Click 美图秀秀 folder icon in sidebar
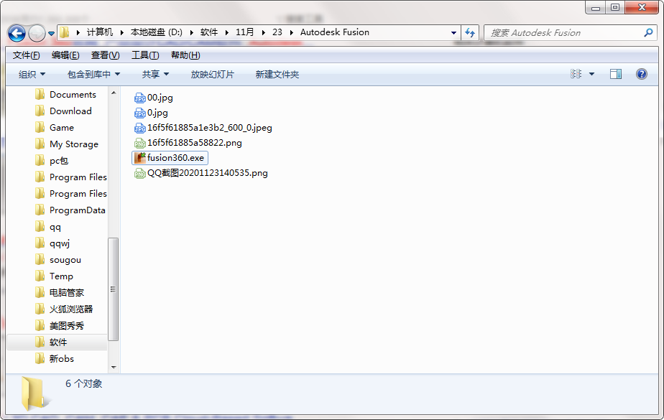The width and height of the screenshot is (664, 420). pyautogui.click(x=40, y=326)
